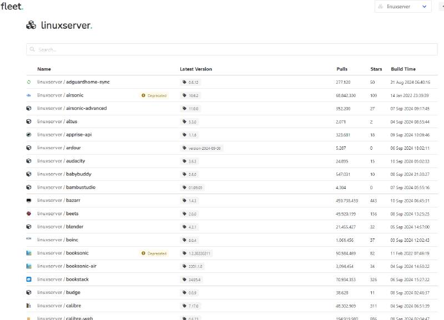The height and width of the screenshot is (320, 444).
Task: Click pulls value 1,061,456 for boinc
Action: (345, 240)
